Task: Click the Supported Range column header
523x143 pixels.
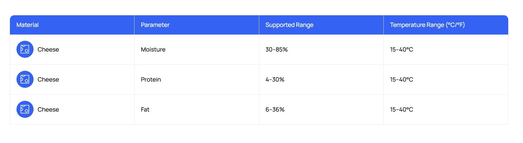Action: coord(289,25)
